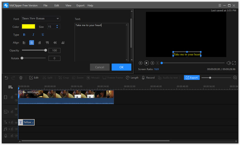Select the Crop tool
The image size is (240, 145).
pos(64,78)
